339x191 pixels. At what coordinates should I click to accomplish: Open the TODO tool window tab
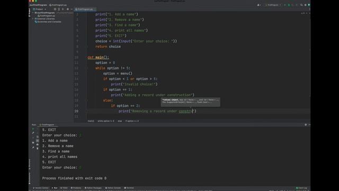[x=64, y=188]
